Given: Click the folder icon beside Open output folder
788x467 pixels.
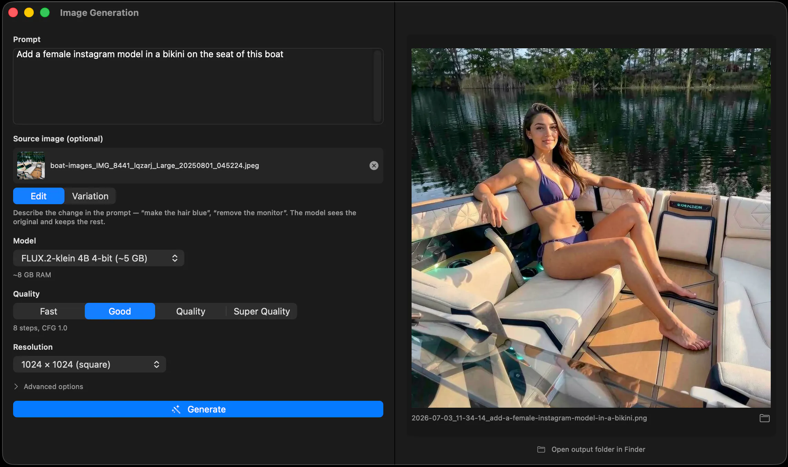Looking at the screenshot, I should [541, 449].
